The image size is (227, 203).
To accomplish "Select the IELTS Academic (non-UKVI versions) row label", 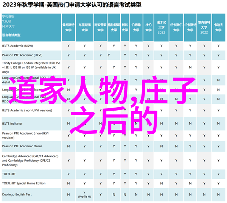I will [x=27, y=111].
